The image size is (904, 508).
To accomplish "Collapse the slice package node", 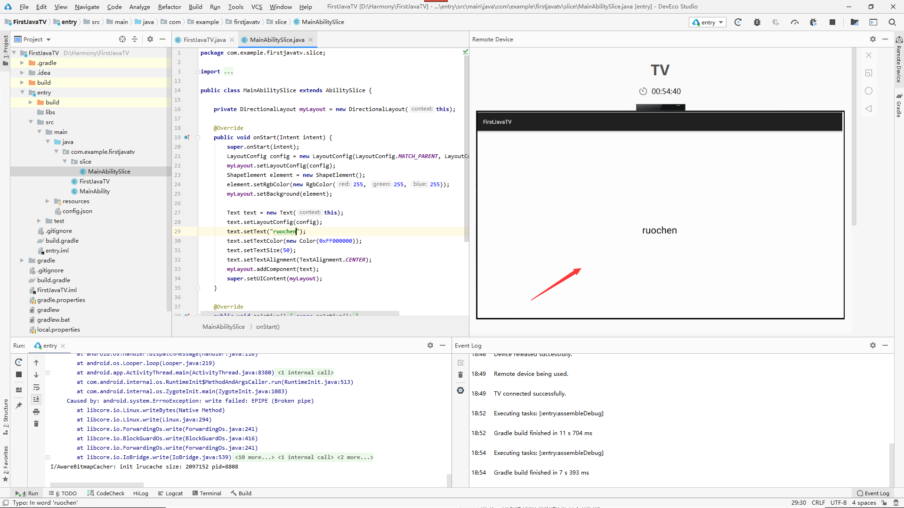I will 65,162.
